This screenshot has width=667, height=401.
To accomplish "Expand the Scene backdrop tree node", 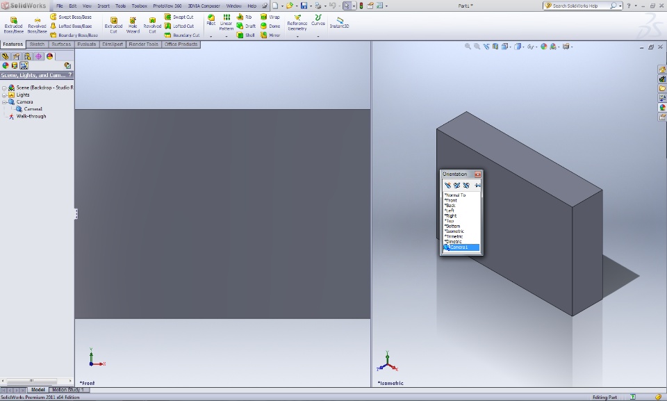I will [4, 88].
